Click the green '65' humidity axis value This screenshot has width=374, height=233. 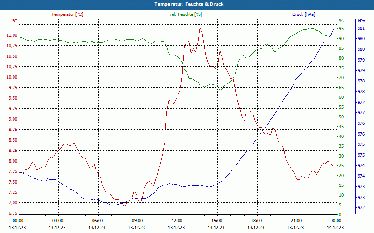click(x=341, y=88)
